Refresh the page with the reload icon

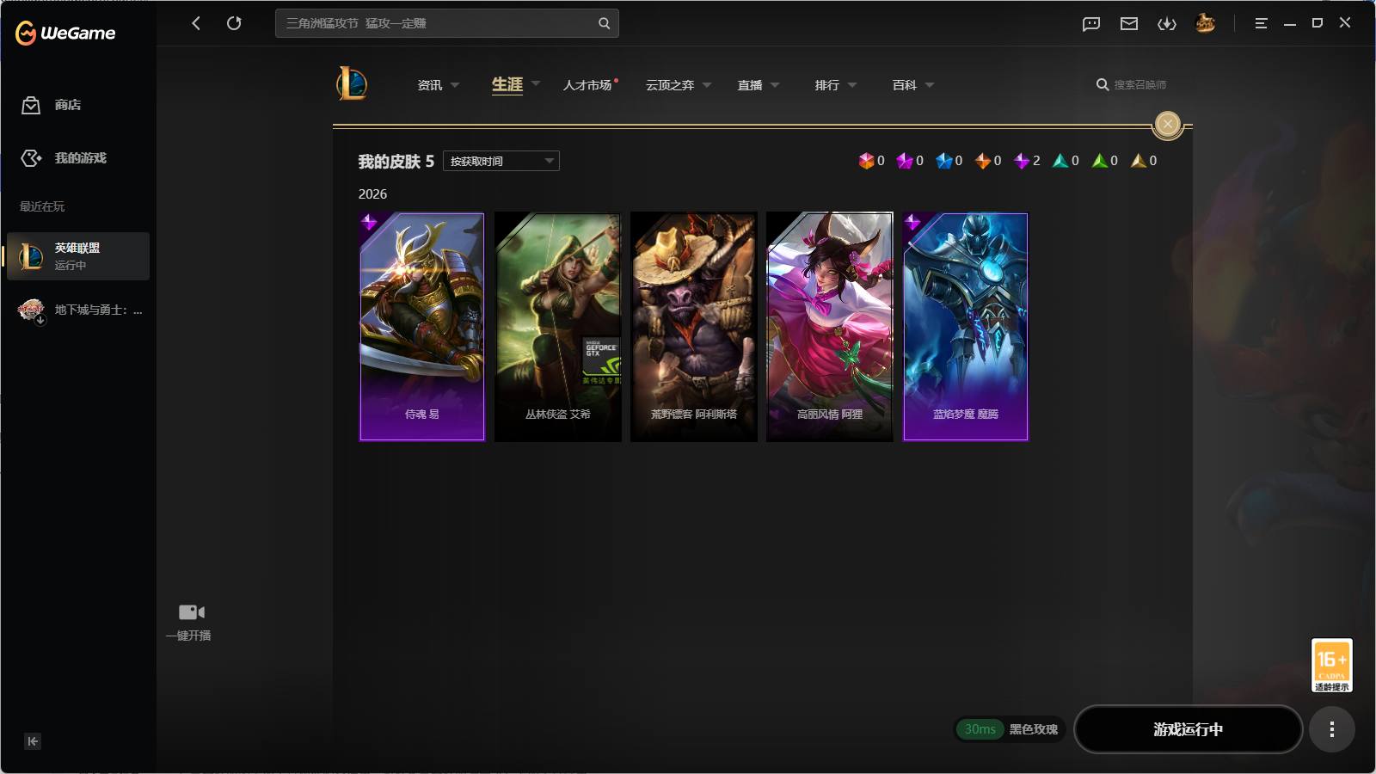[234, 23]
